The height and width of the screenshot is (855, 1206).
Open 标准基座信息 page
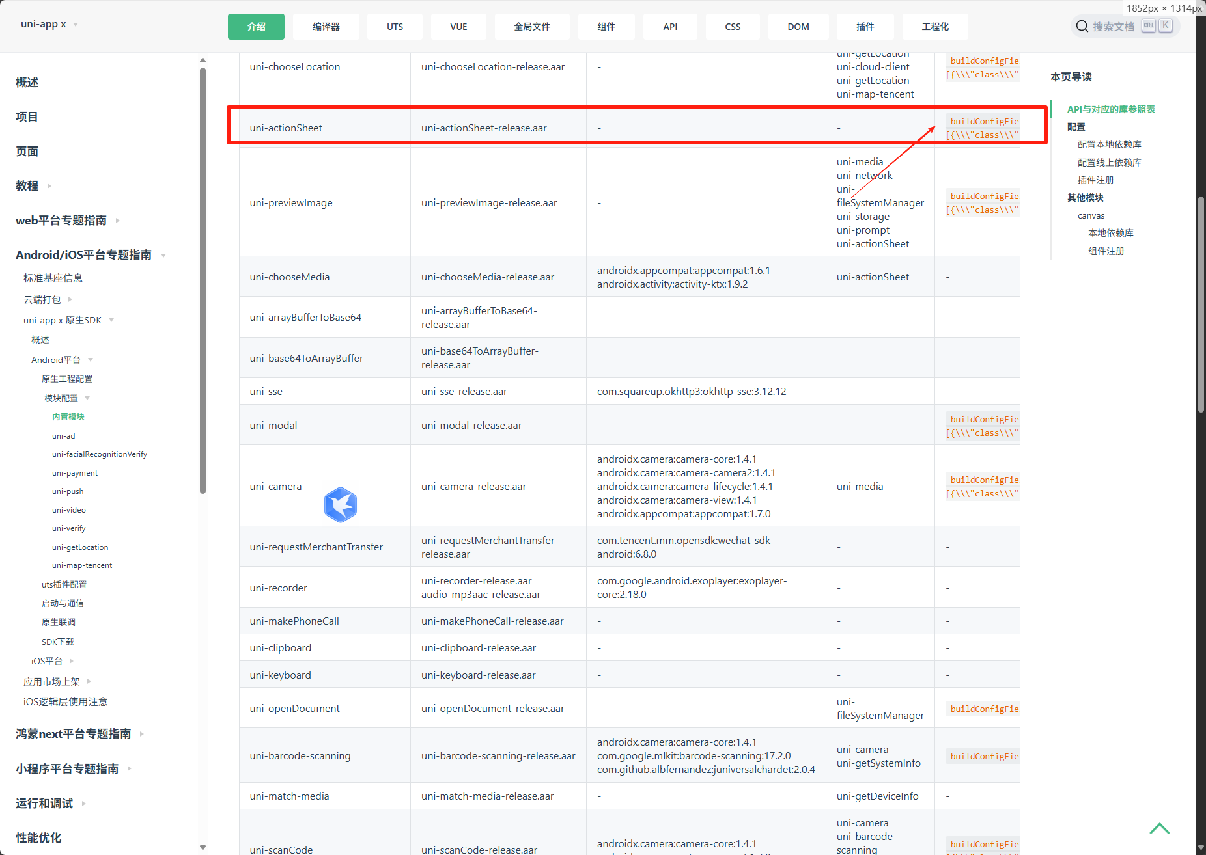(x=53, y=278)
